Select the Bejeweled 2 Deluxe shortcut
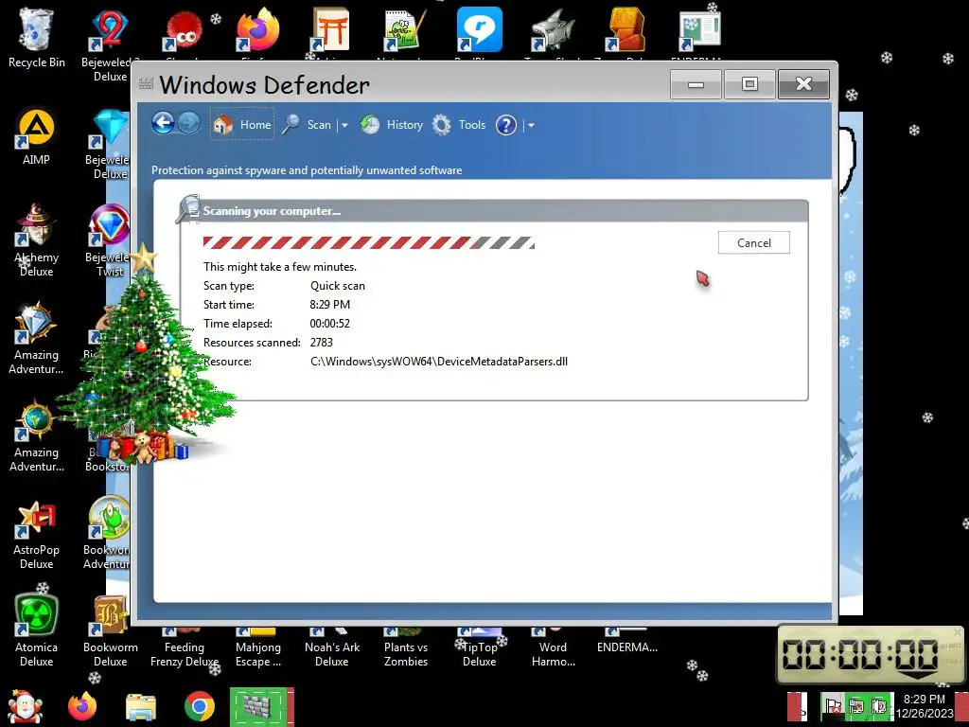This screenshot has height=727, width=969. click(x=111, y=44)
